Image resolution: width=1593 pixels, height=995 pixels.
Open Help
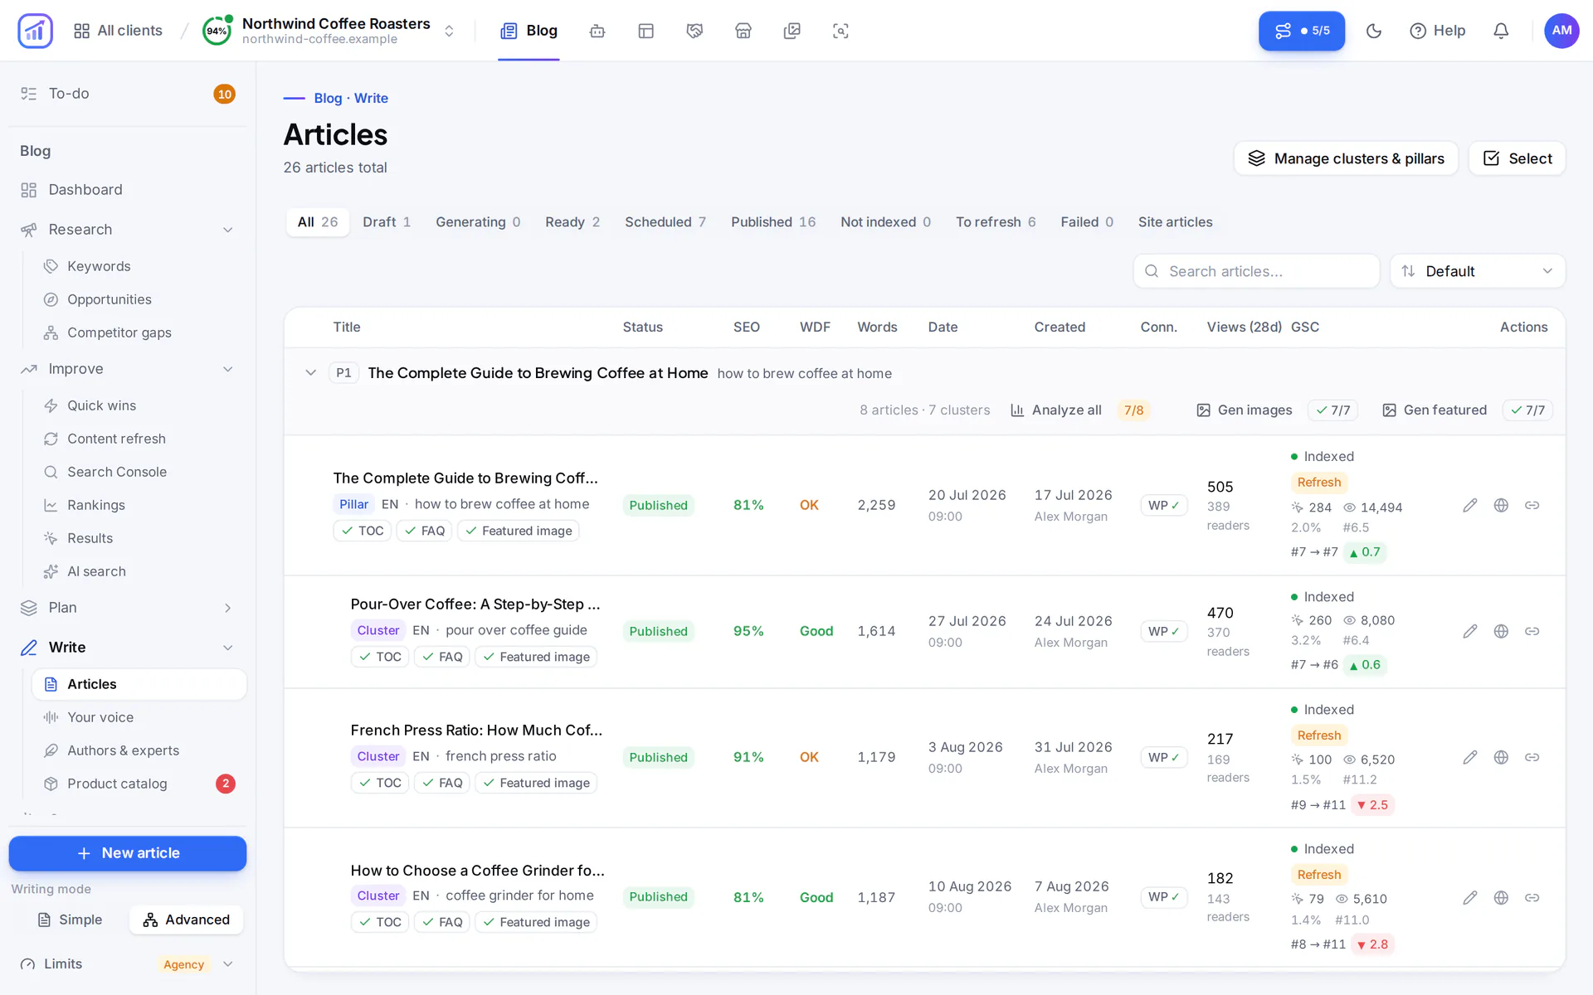pyautogui.click(x=1437, y=31)
